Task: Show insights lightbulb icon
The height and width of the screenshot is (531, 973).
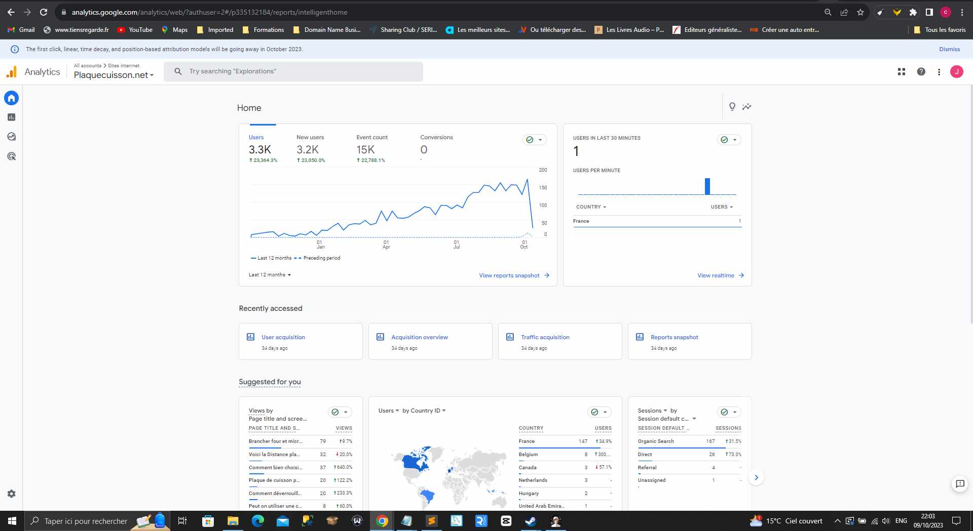Action: (x=732, y=107)
